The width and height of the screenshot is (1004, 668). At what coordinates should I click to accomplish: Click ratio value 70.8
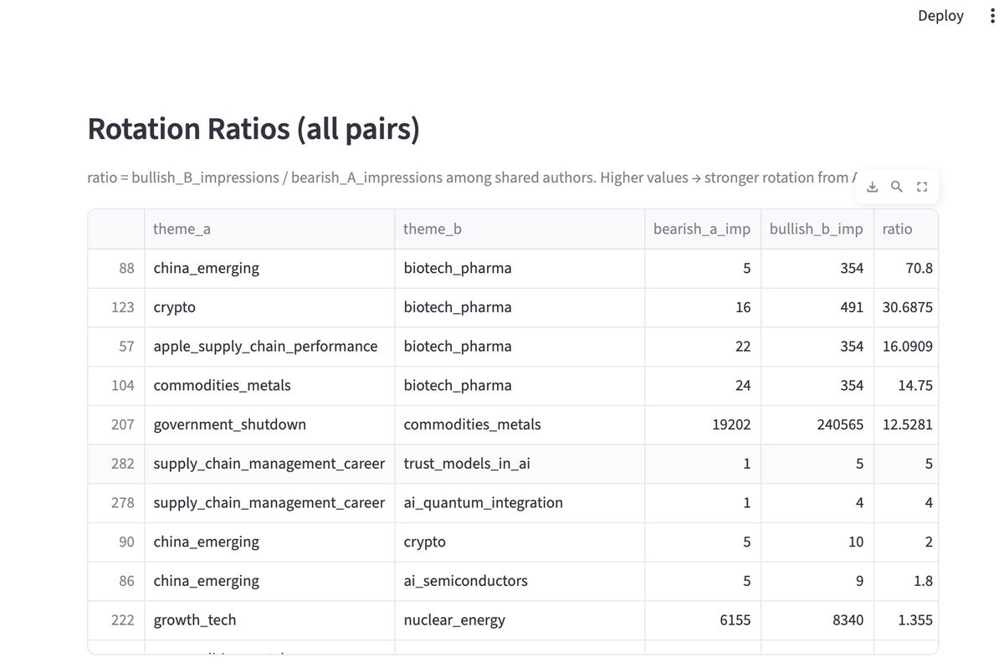pyautogui.click(x=906, y=268)
